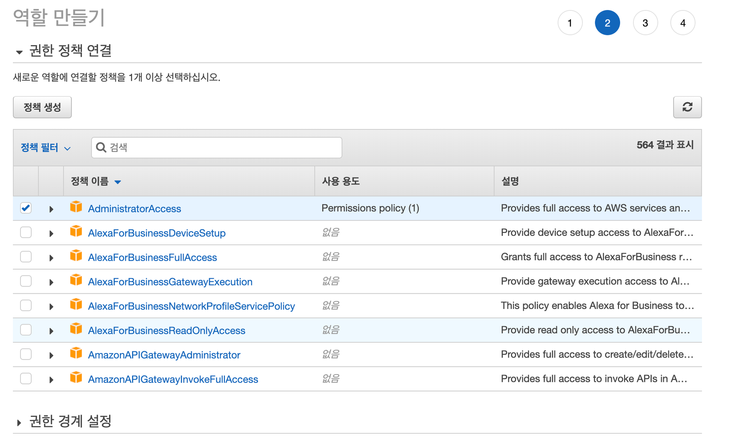Open AlexaForBusinessReadOnlyAccess policy link
Image resolution: width=745 pixels, height=443 pixels.
[x=166, y=330]
